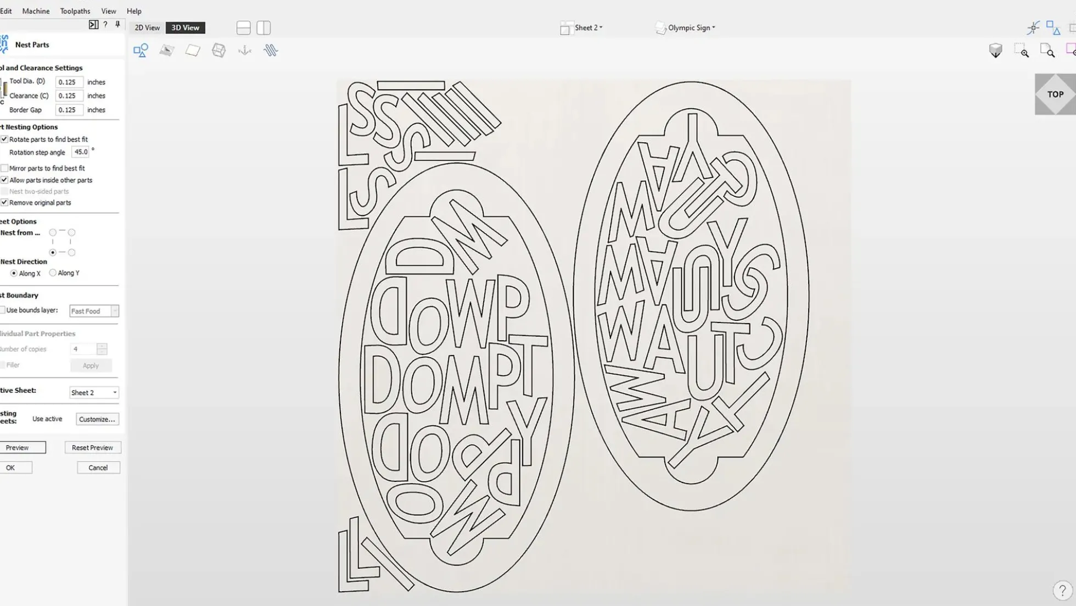Screen dimensions: 1076x606
Task: Click the bitmap image view icon
Action: coord(167,51)
